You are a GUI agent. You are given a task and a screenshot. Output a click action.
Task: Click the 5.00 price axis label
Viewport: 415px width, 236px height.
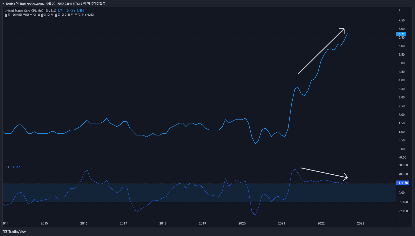[x=401, y=63]
